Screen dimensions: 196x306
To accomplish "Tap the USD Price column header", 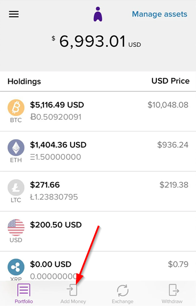I will [x=171, y=81].
